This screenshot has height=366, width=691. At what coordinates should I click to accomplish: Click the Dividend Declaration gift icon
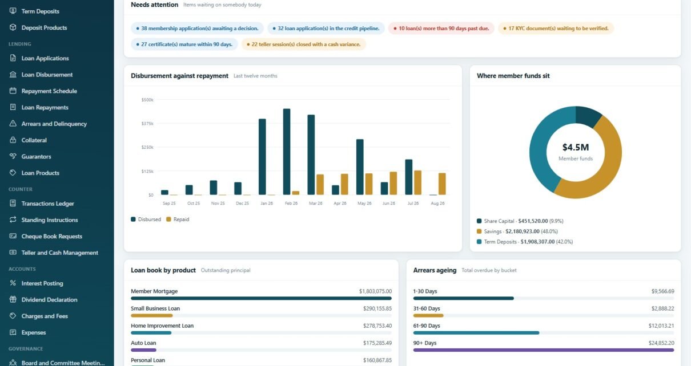13,300
